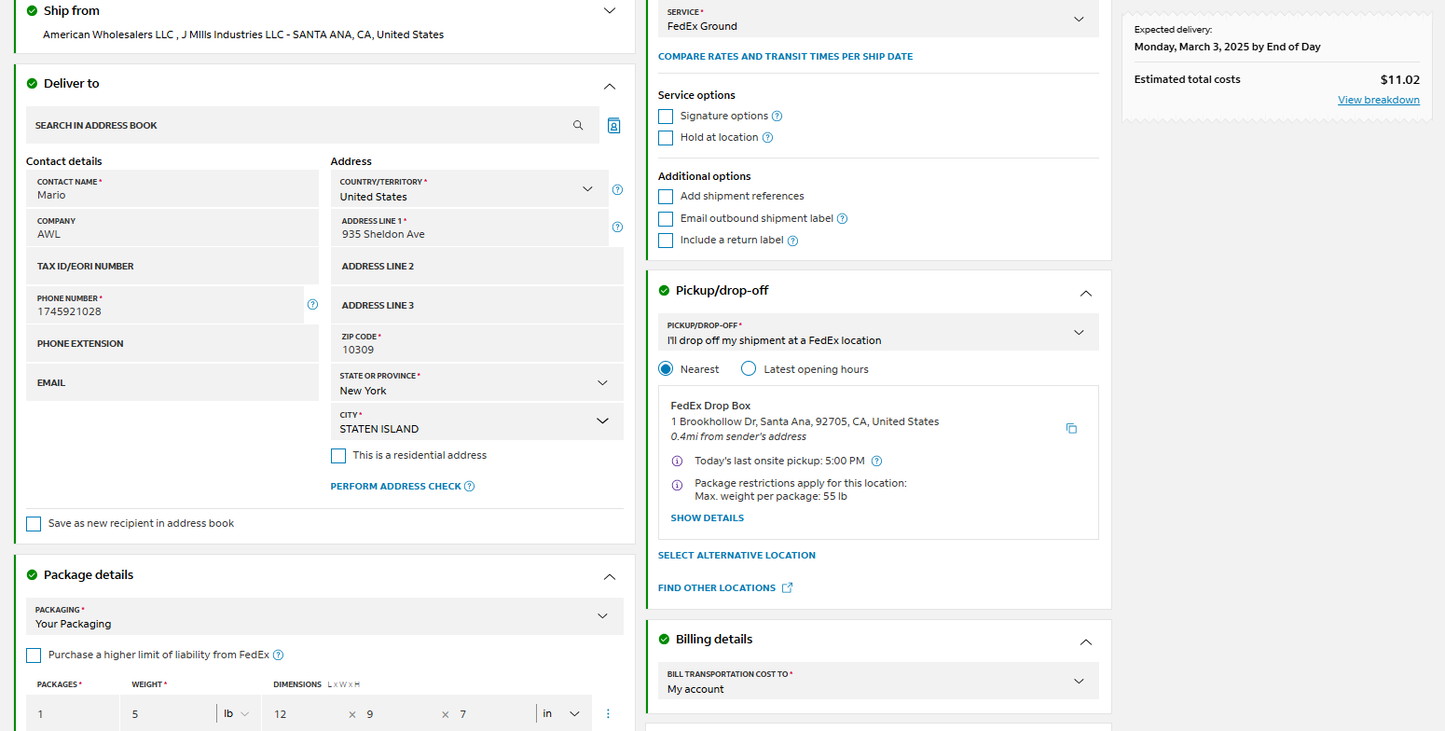The height and width of the screenshot is (731, 1445).
Task: Enable Include a return label checkbox
Action: tap(666, 241)
